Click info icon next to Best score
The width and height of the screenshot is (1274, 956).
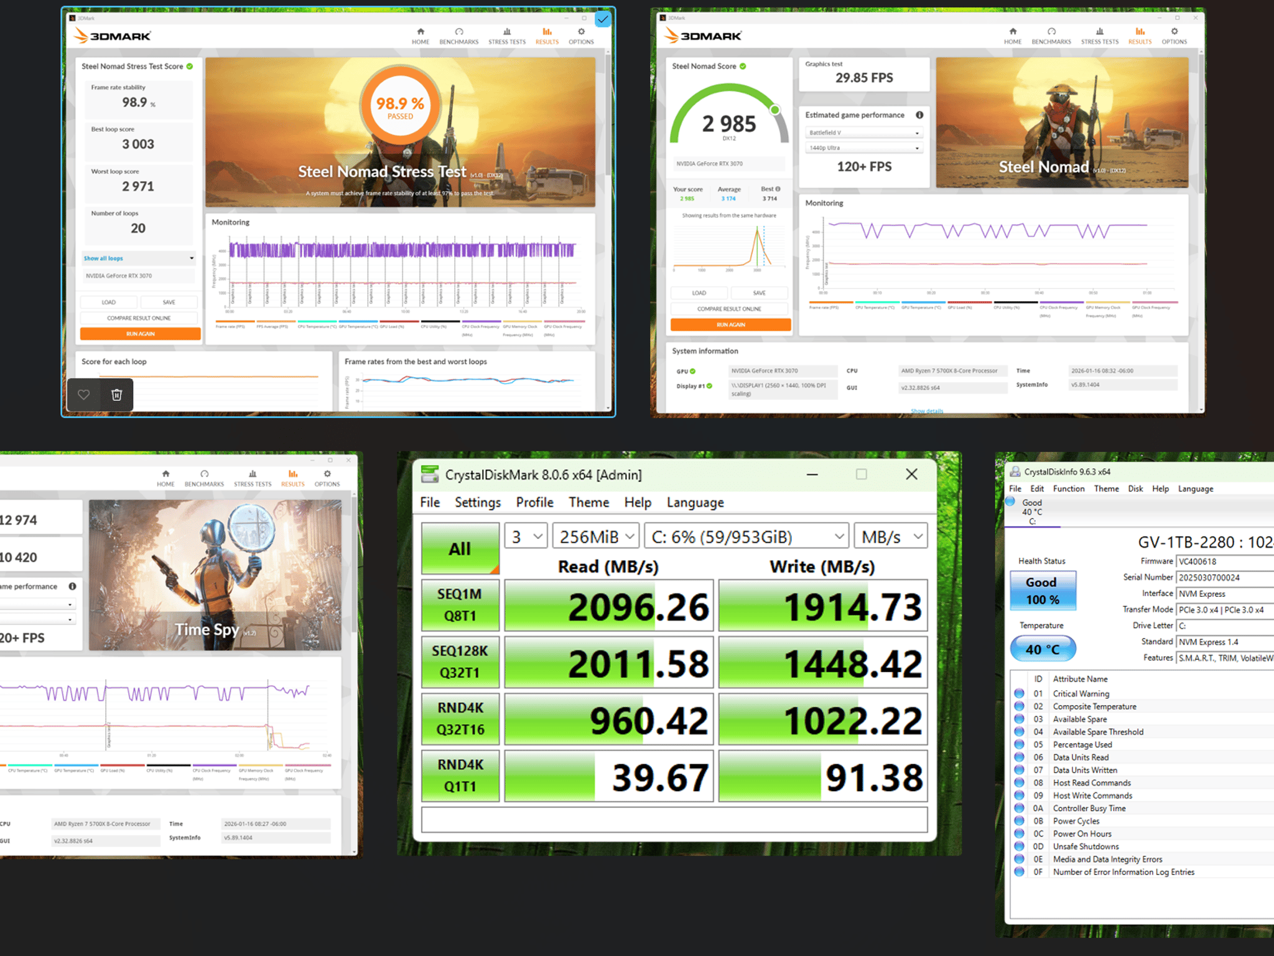point(778,189)
